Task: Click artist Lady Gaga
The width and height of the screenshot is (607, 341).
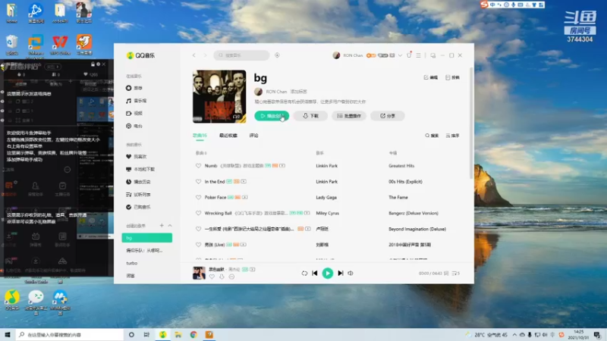Action: tap(326, 197)
